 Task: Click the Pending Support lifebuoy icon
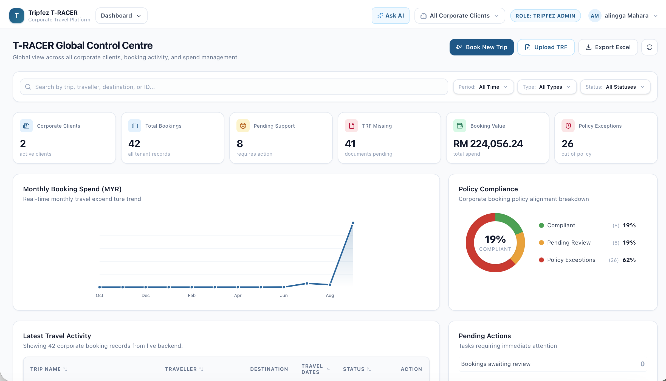point(243,126)
